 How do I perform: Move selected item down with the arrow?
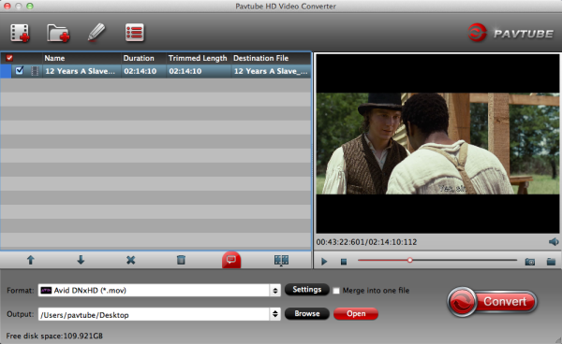81,260
